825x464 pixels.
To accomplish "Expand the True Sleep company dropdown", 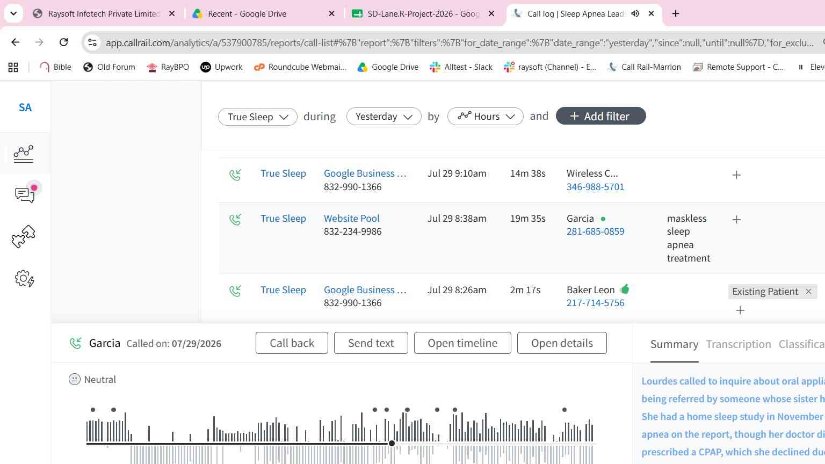I will (258, 117).
